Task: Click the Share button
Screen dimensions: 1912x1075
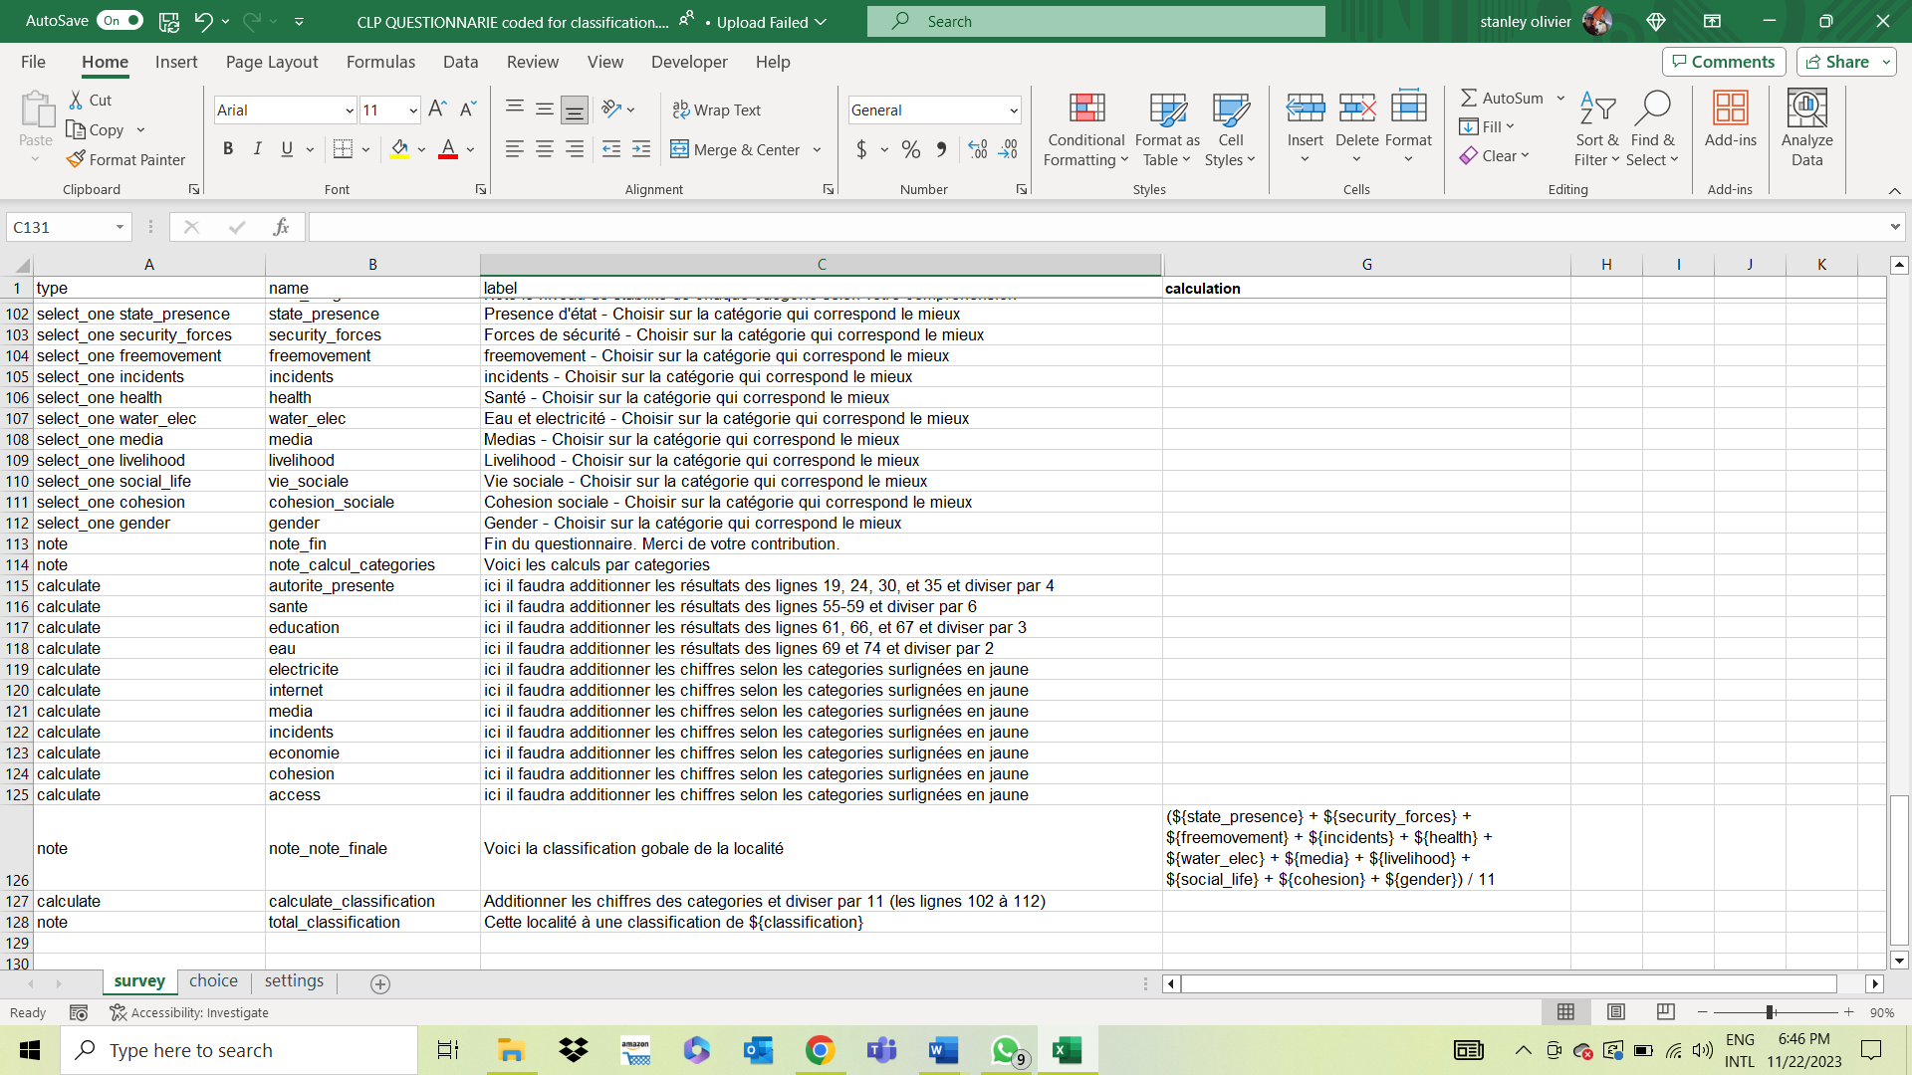Action: pyautogui.click(x=1845, y=62)
